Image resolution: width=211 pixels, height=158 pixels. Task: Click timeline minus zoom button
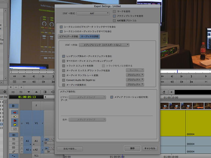16,87
